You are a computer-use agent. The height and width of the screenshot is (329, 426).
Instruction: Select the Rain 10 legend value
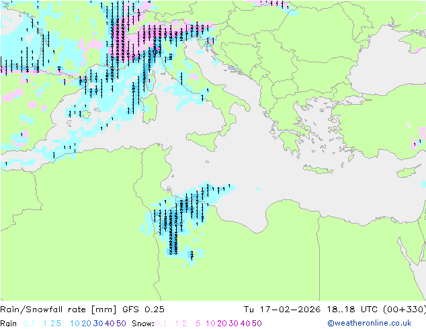75,324
